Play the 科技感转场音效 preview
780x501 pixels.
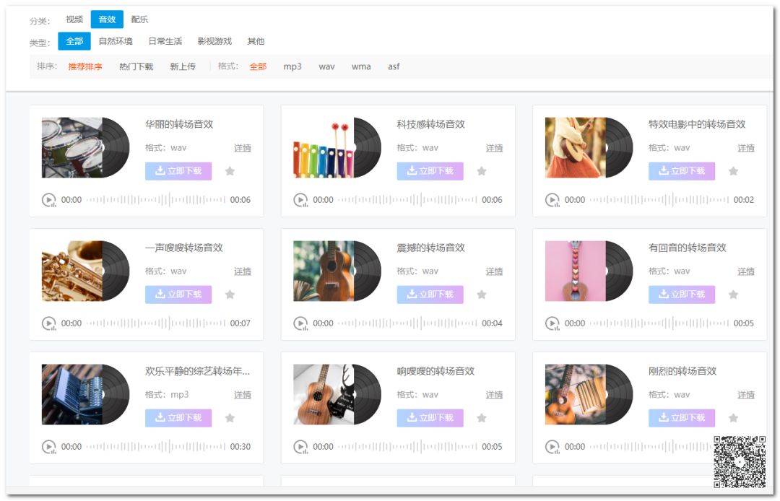pos(300,200)
